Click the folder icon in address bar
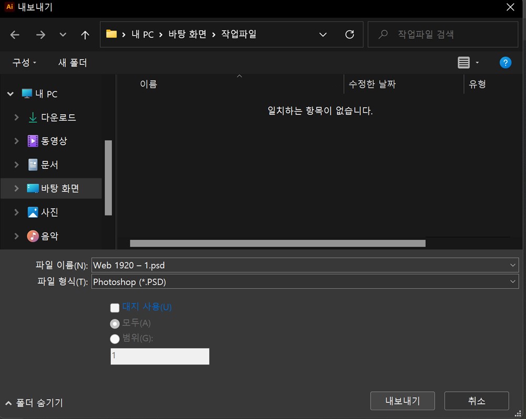This screenshot has width=526, height=419. coord(111,34)
